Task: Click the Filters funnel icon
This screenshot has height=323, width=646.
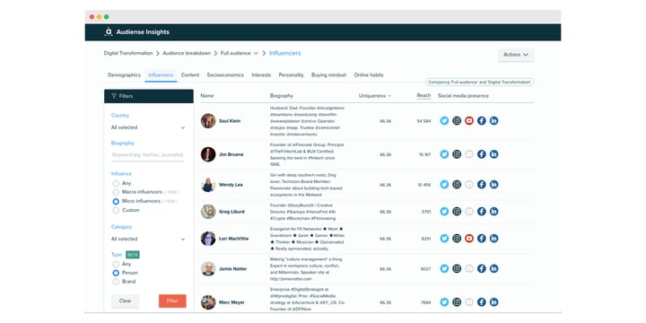Action: (114, 96)
